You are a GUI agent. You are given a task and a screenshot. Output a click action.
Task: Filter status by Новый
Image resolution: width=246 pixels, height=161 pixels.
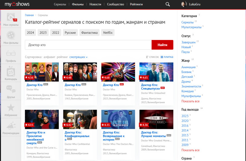point(186,47)
